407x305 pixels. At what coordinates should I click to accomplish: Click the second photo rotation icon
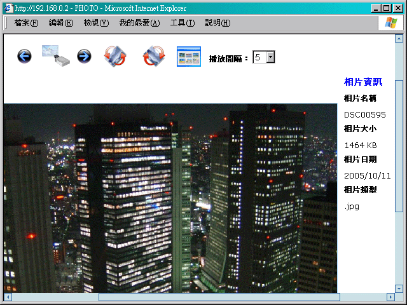[x=154, y=56]
